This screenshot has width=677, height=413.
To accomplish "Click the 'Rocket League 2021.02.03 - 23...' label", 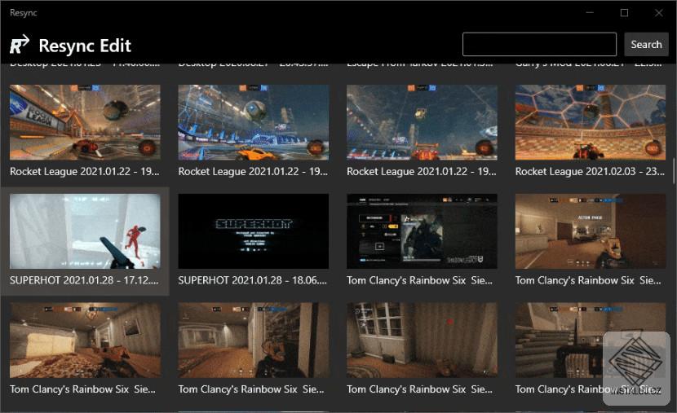I will pos(590,172).
